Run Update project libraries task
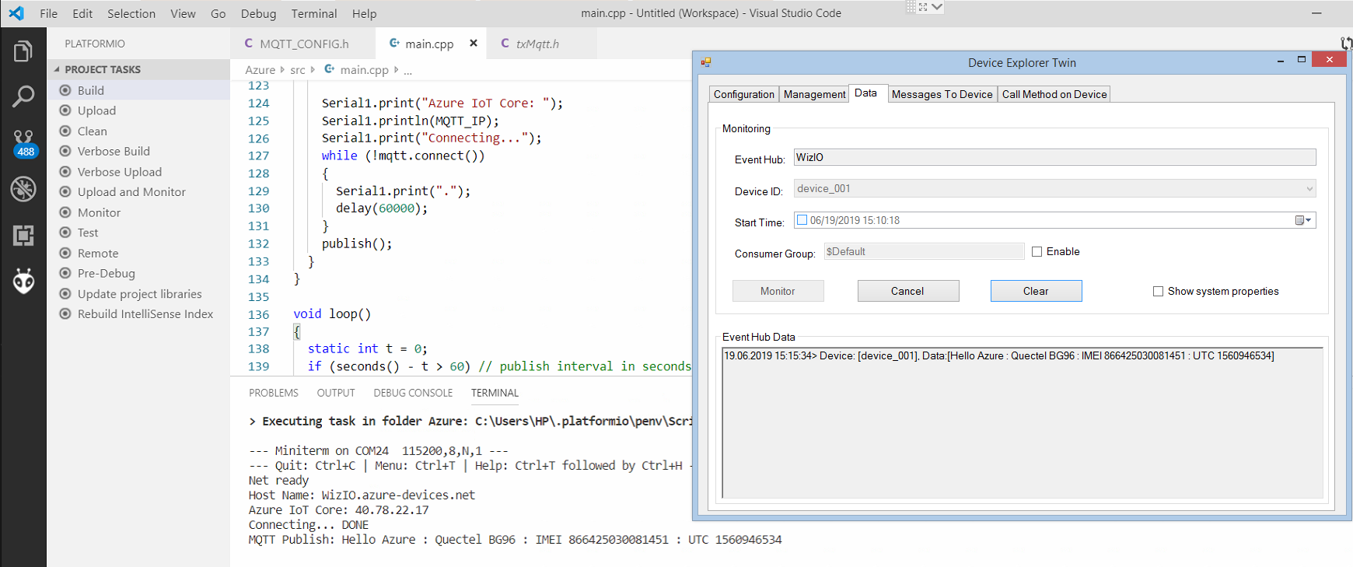Screen dimensions: 1353x567 [138, 294]
